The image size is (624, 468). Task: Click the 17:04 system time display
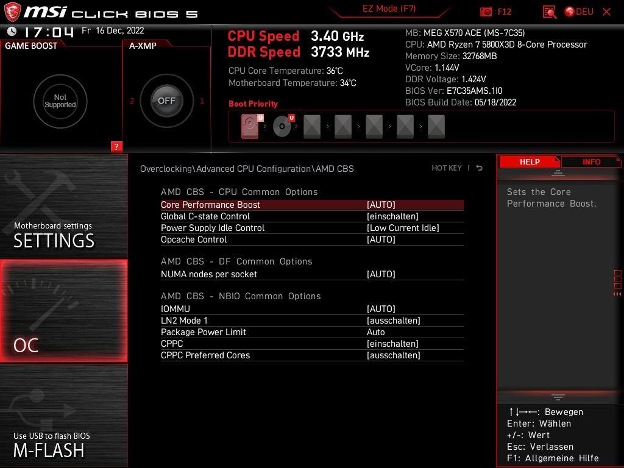(x=49, y=32)
